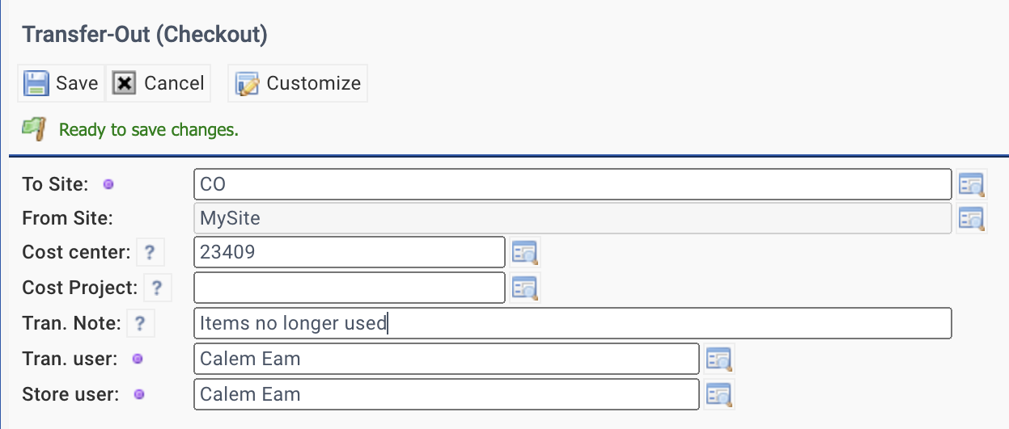Click the Cost center field with 23409
Viewport: 1009px width, 429px height.
coord(350,252)
